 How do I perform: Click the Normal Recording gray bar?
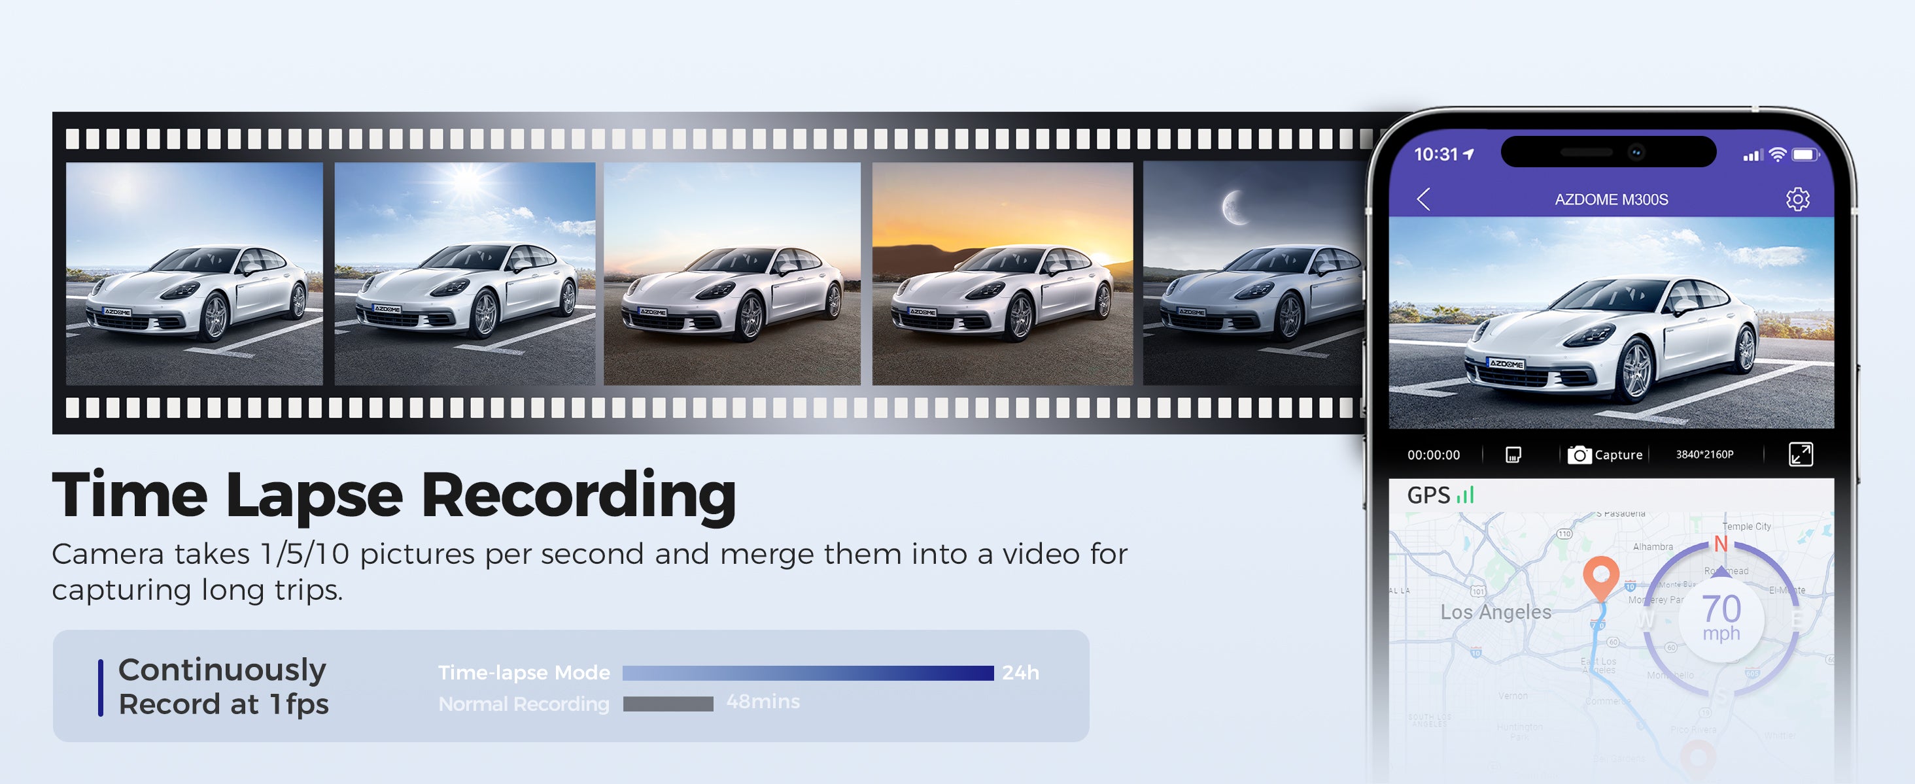coord(668,704)
